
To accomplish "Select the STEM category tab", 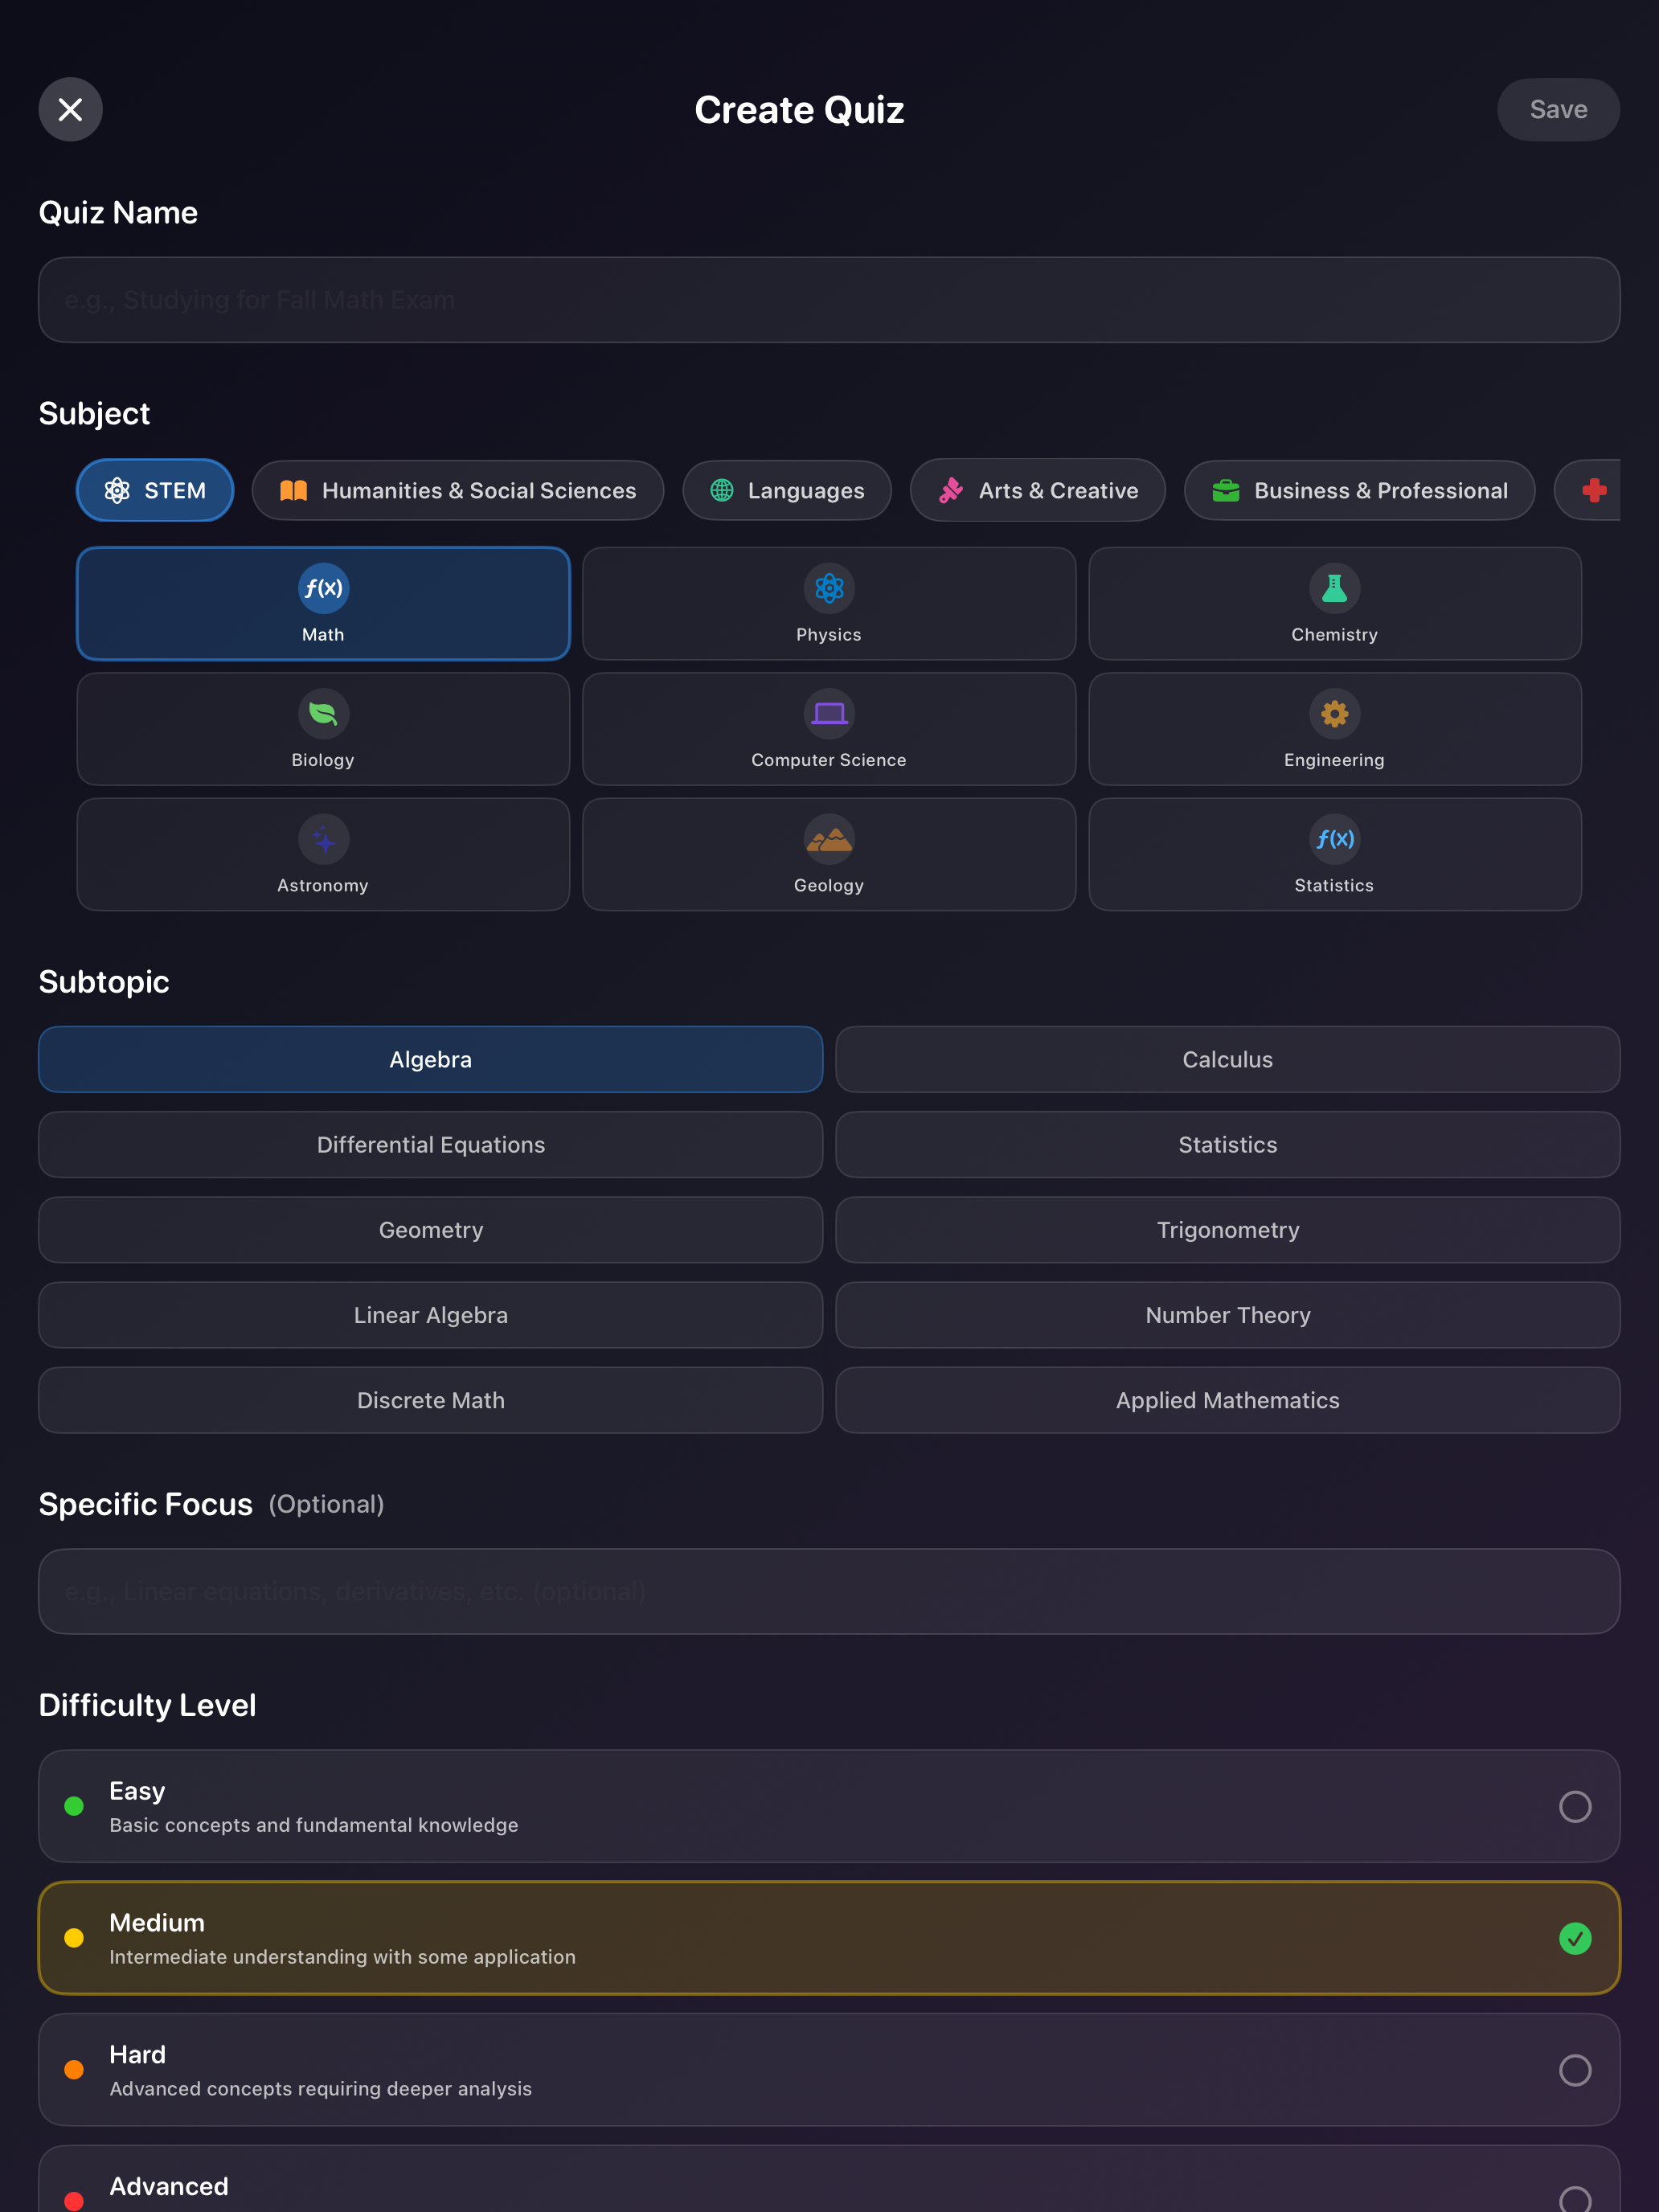I will click(x=155, y=490).
